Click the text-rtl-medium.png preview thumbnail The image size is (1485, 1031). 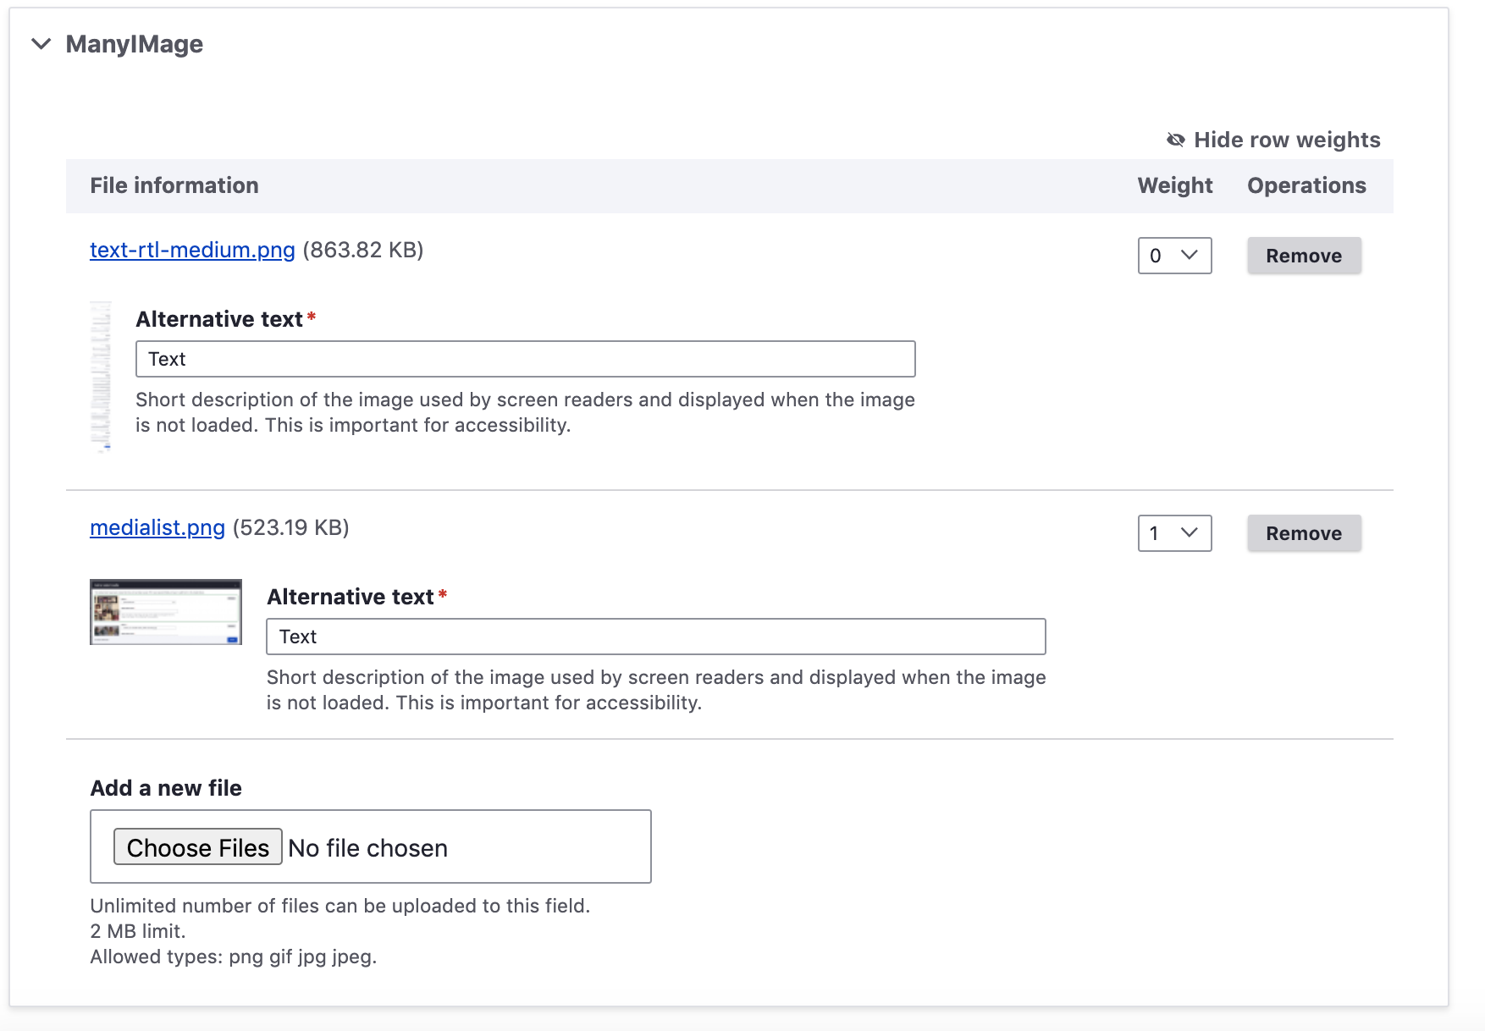point(102,375)
